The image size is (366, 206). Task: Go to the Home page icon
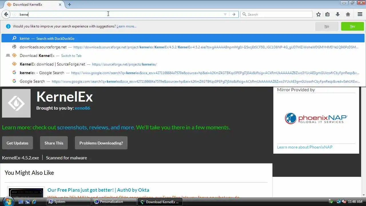click(348, 14)
